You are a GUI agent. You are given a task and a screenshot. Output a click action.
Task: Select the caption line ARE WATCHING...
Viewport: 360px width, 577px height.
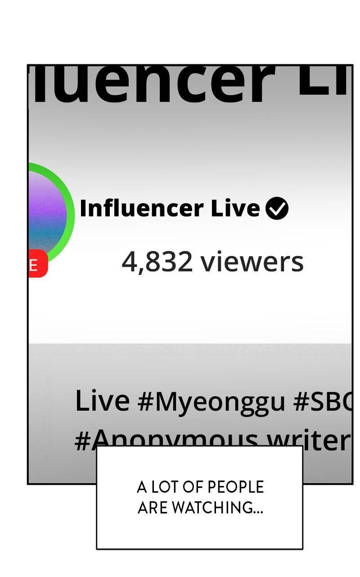(200, 508)
